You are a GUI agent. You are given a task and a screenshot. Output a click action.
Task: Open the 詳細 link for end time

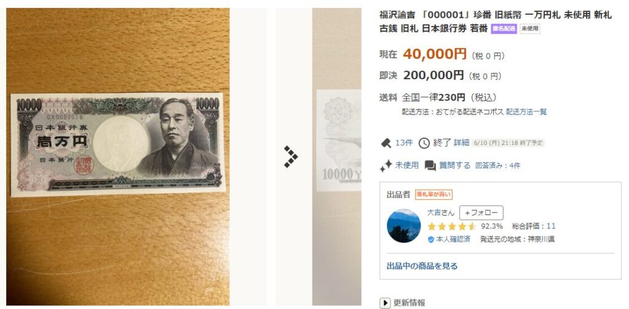461,143
